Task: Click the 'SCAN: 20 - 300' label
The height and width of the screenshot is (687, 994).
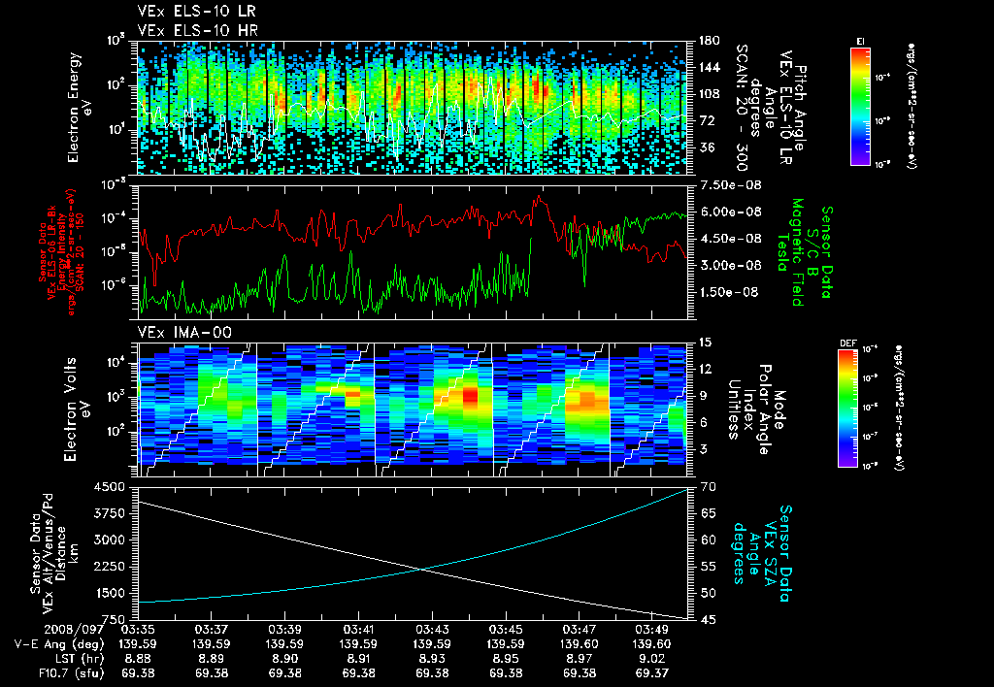Action: click(740, 108)
